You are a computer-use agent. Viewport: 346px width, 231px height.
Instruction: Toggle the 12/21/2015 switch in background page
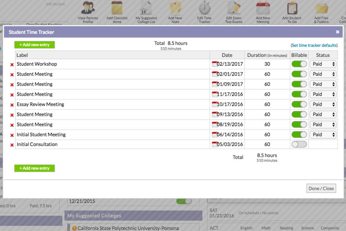tap(184, 201)
